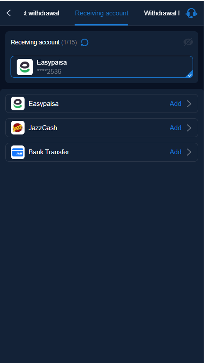Viewport: 204px width, 363px height.
Task: Click the Easypaisa logo in selected account
Action: coord(25,67)
